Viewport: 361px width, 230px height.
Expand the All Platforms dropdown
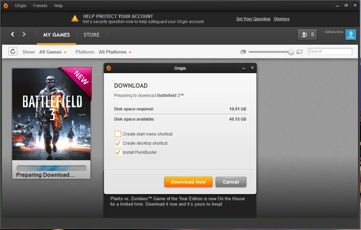coord(115,52)
